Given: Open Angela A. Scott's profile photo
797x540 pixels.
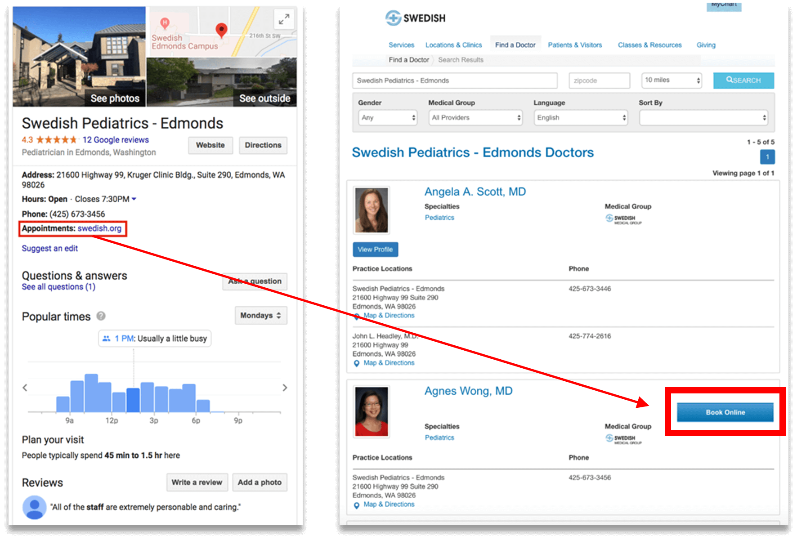Looking at the screenshot, I should pyautogui.click(x=372, y=210).
